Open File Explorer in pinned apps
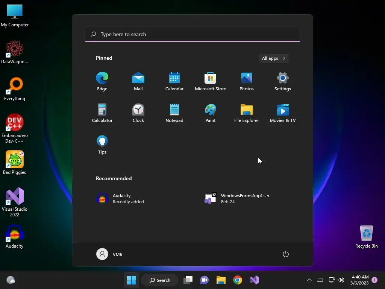Screen dimensions: 385x289 (247, 113)
